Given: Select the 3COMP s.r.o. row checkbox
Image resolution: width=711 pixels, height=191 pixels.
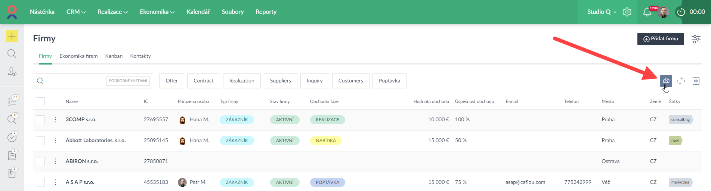Looking at the screenshot, I should coord(40,120).
